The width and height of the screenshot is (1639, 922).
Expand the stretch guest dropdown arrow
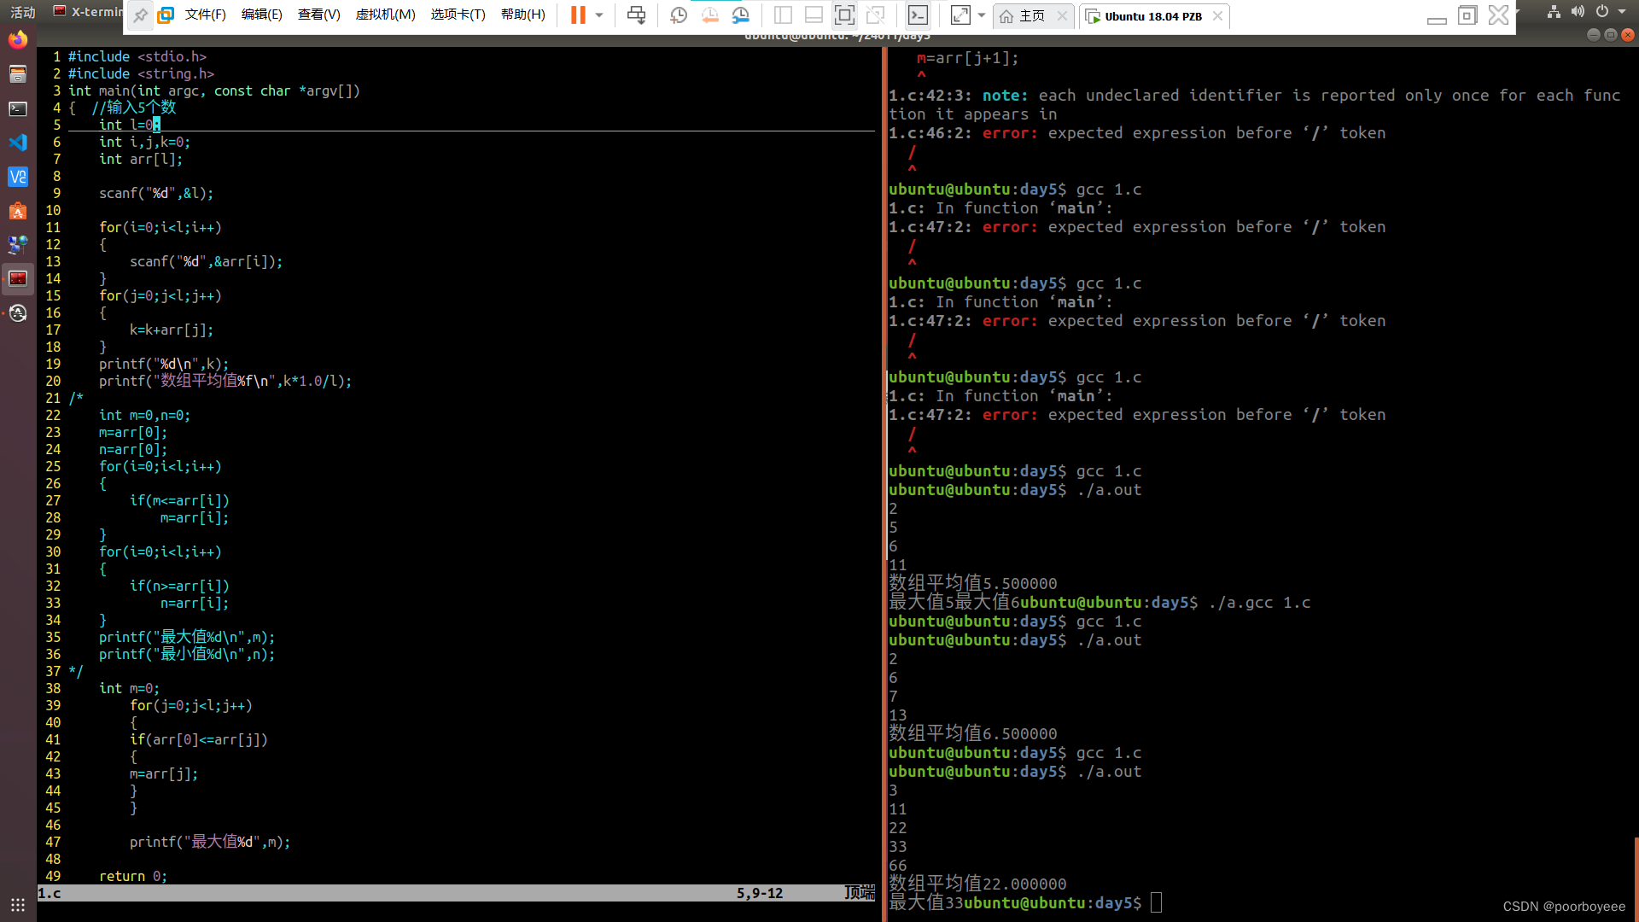(982, 15)
